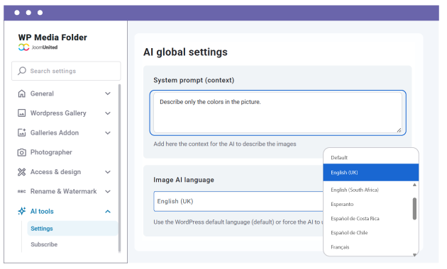
Task: Click the sidebar vertical scrollbar
Action: [119, 168]
